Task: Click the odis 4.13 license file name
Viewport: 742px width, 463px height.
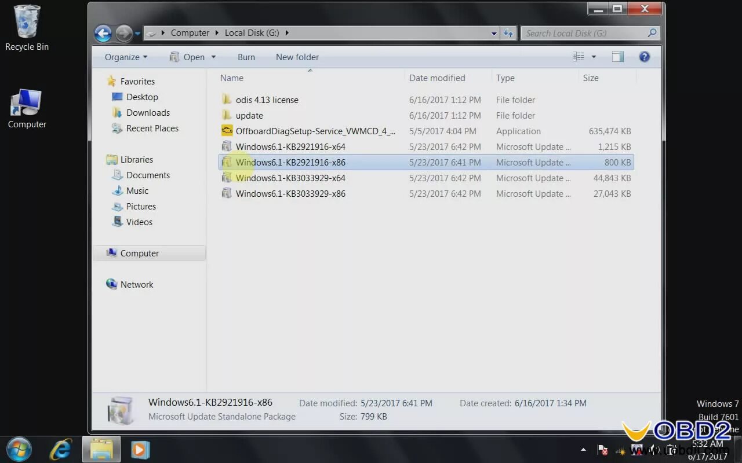Action: pyautogui.click(x=267, y=100)
